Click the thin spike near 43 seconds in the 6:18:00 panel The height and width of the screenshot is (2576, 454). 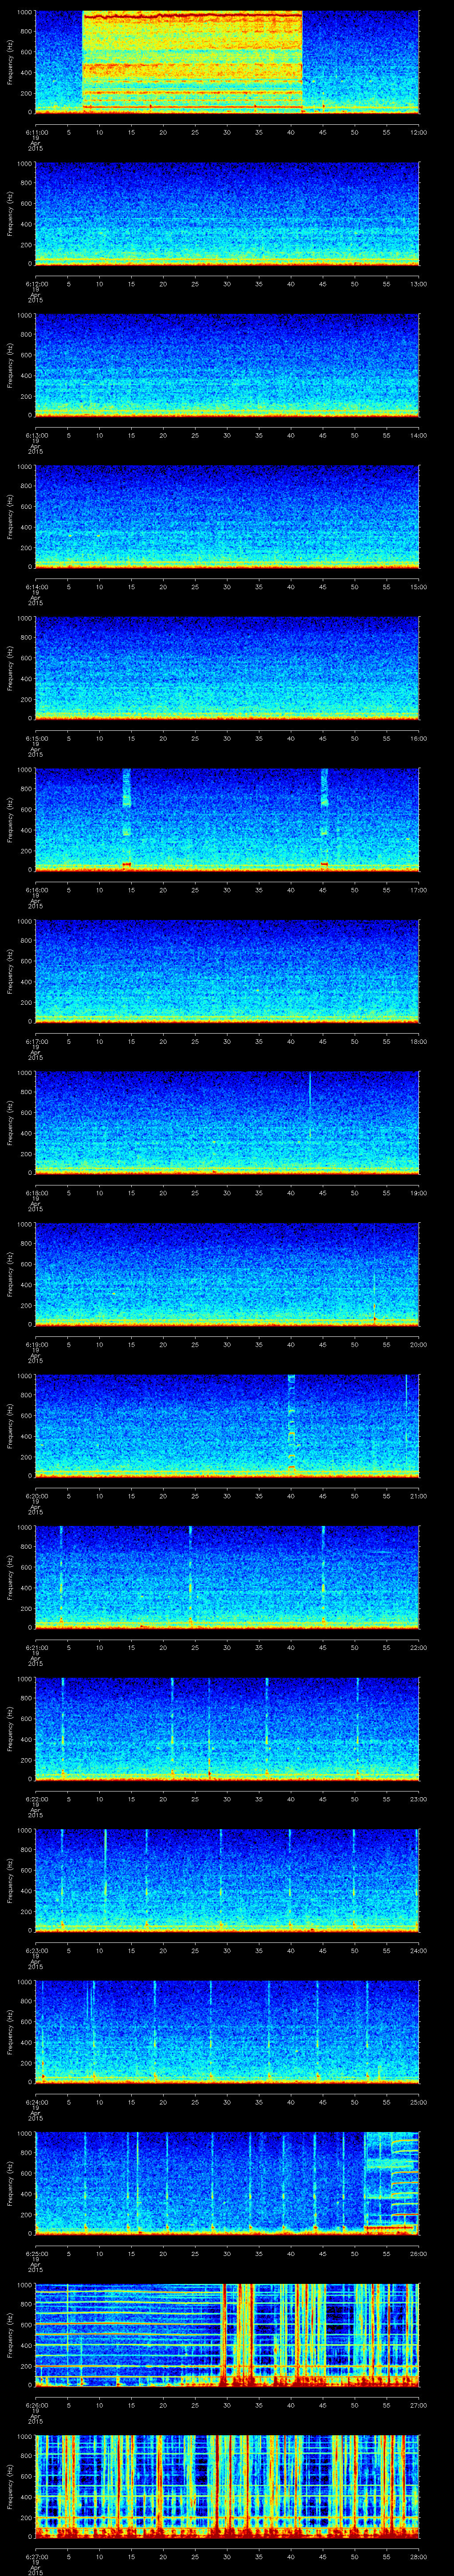click(309, 1106)
